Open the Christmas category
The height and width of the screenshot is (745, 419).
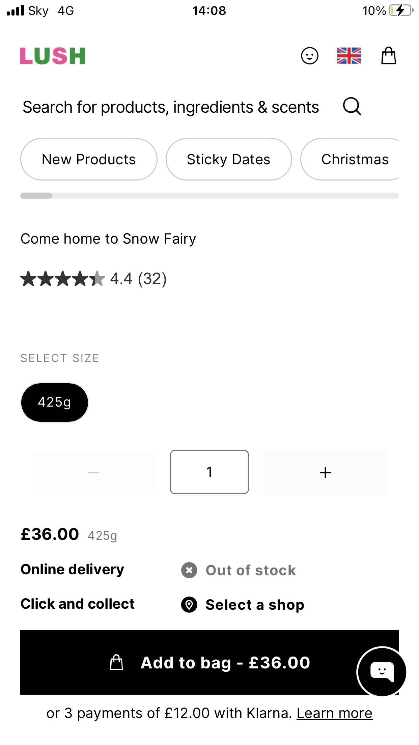[354, 159]
